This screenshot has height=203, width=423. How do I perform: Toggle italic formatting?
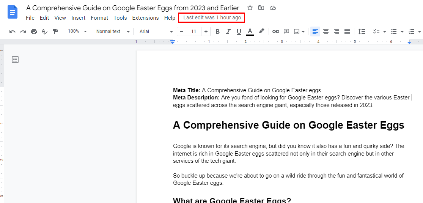pyautogui.click(x=228, y=31)
